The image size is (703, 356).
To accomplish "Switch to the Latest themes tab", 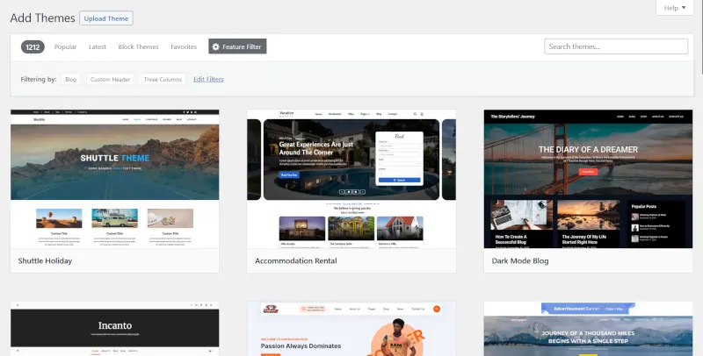I will click(x=98, y=46).
